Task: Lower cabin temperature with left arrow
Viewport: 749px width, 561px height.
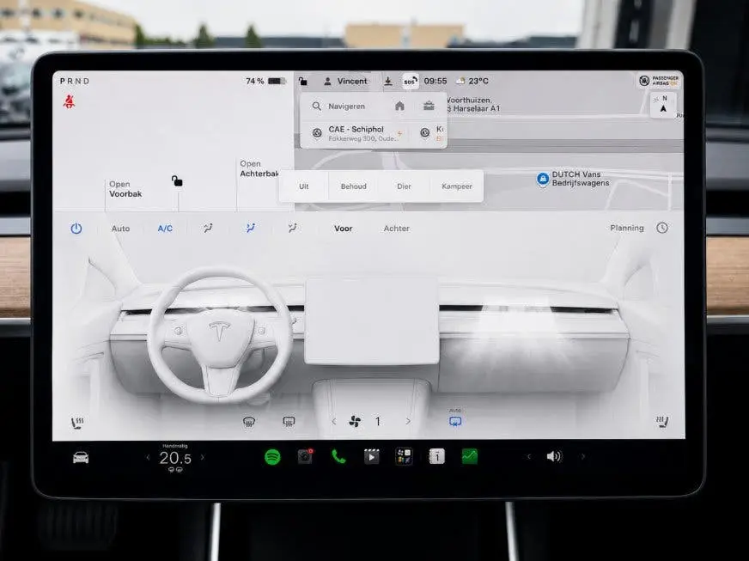Action: (148, 457)
